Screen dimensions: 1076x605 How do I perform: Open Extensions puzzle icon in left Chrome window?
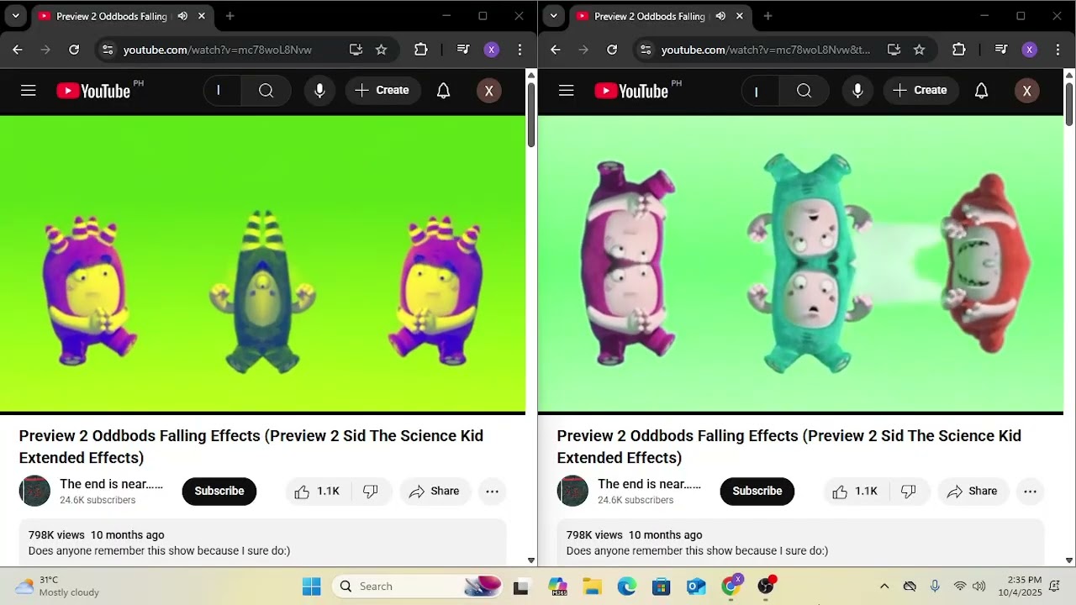coord(421,50)
